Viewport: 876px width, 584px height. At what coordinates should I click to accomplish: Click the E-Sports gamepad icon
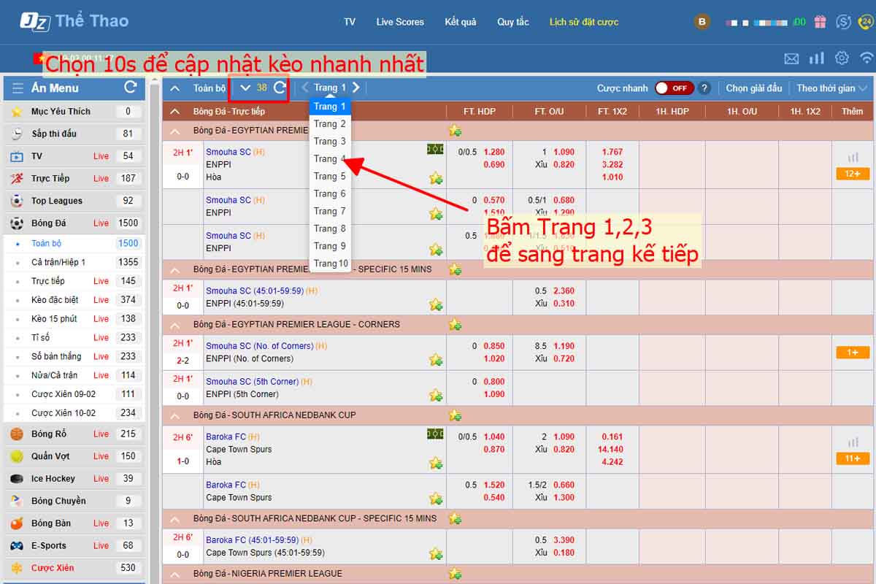click(17, 545)
